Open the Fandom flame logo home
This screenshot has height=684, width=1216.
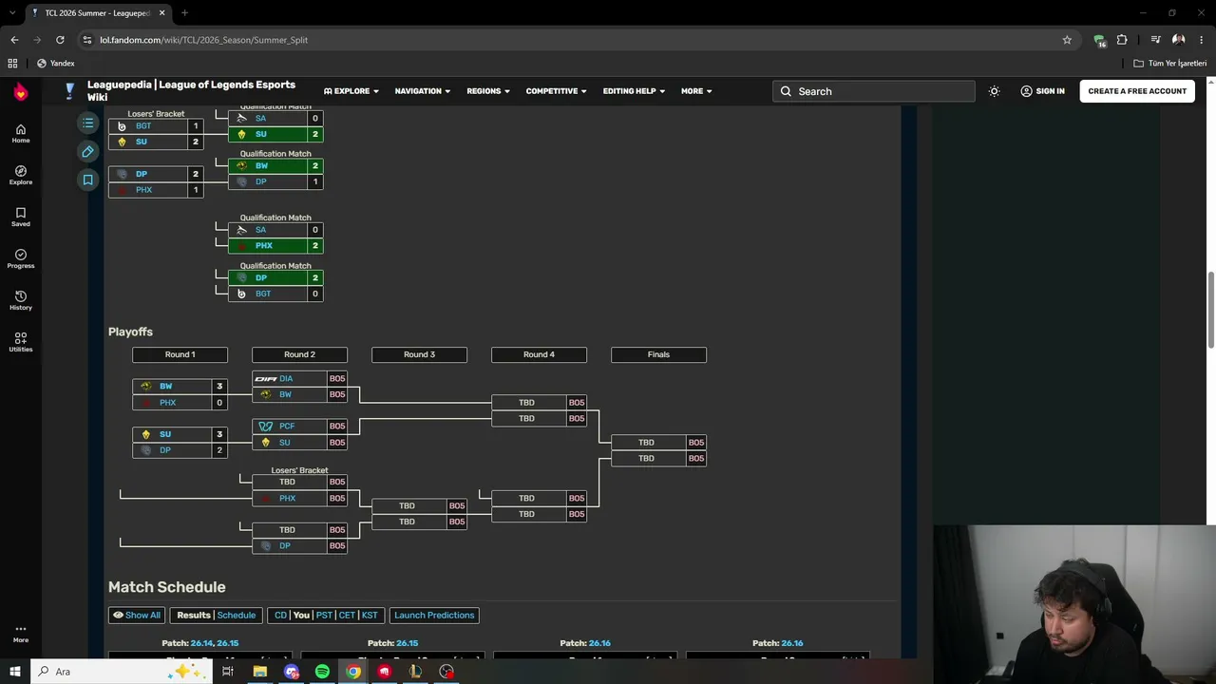[21, 91]
